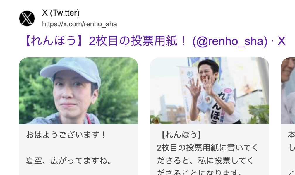Viewport: 295px width, 175px height.
Task: Click the cut-off last line of second card
Action: click(199, 172)
